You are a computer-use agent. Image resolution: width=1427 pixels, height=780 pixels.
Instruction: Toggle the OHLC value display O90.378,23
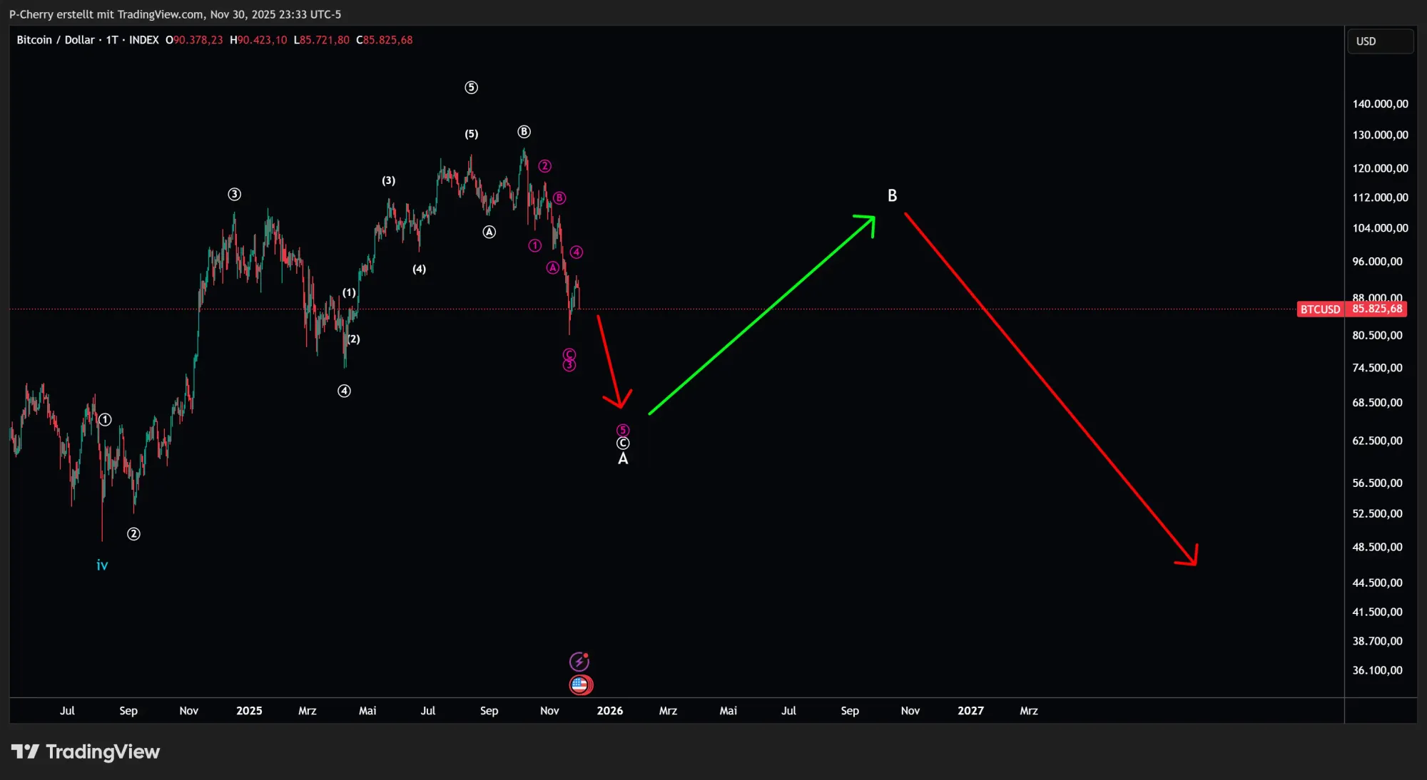[x=194, y=40]
